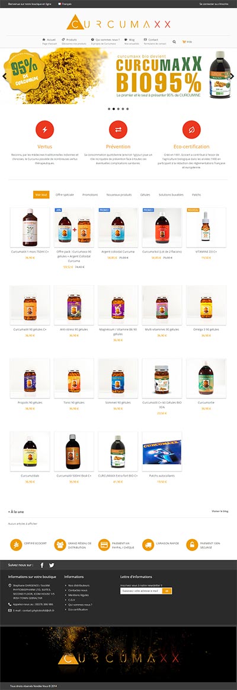Viewport: 237px width, 690px height.
Task: Select the last carousel pagination dot
Action: click(x=128, y=108)
